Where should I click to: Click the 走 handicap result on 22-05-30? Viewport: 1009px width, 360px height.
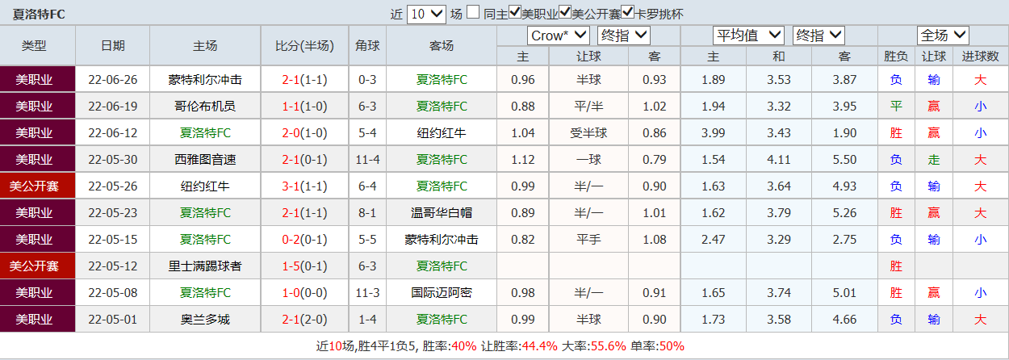[x=934, y=160]
